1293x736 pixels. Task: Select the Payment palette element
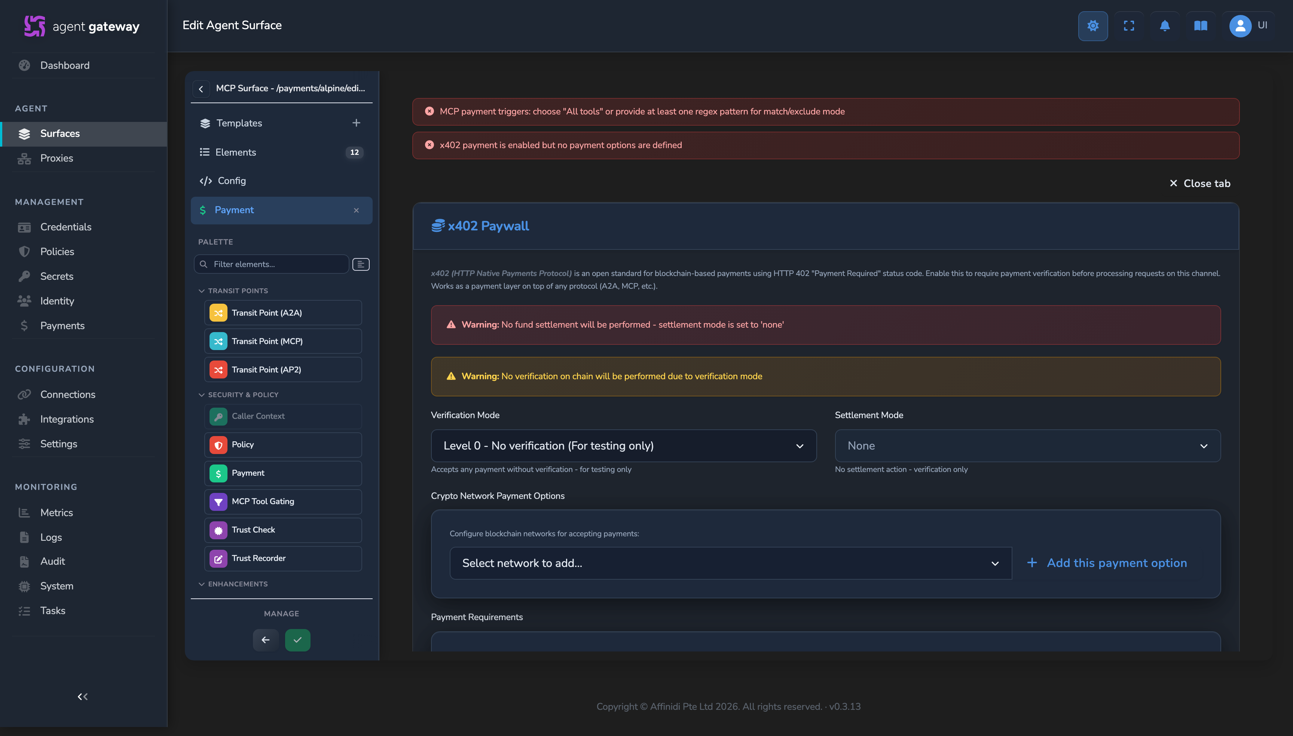283,473
